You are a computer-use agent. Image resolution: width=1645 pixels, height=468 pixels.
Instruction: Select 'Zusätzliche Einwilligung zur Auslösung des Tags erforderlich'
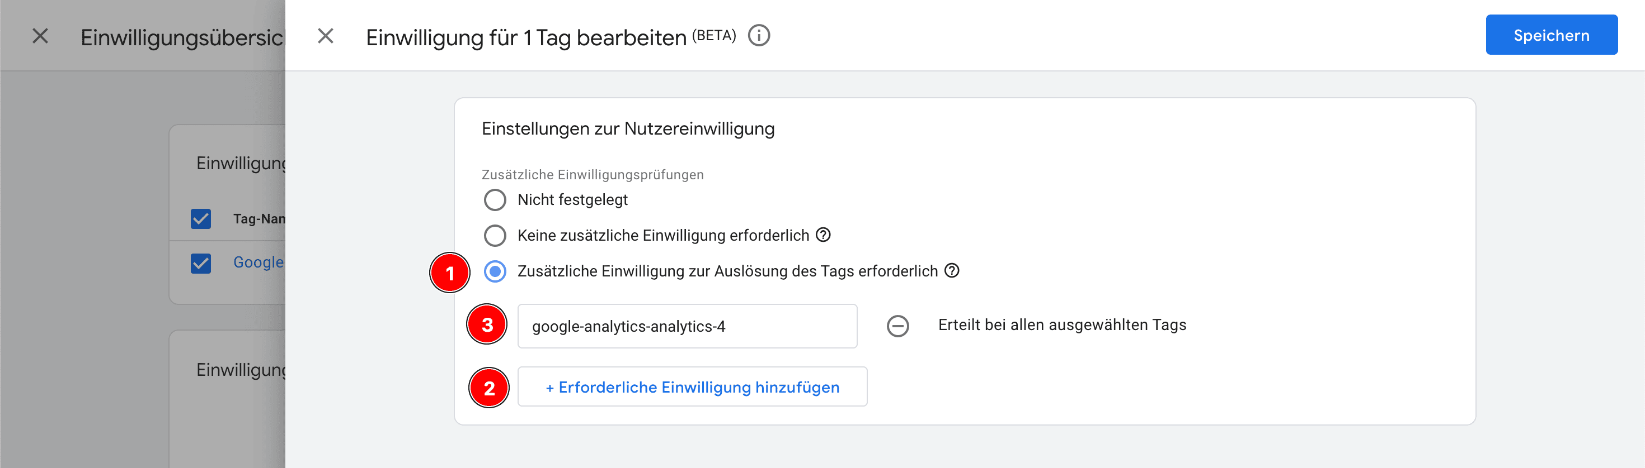click(495, 271)
